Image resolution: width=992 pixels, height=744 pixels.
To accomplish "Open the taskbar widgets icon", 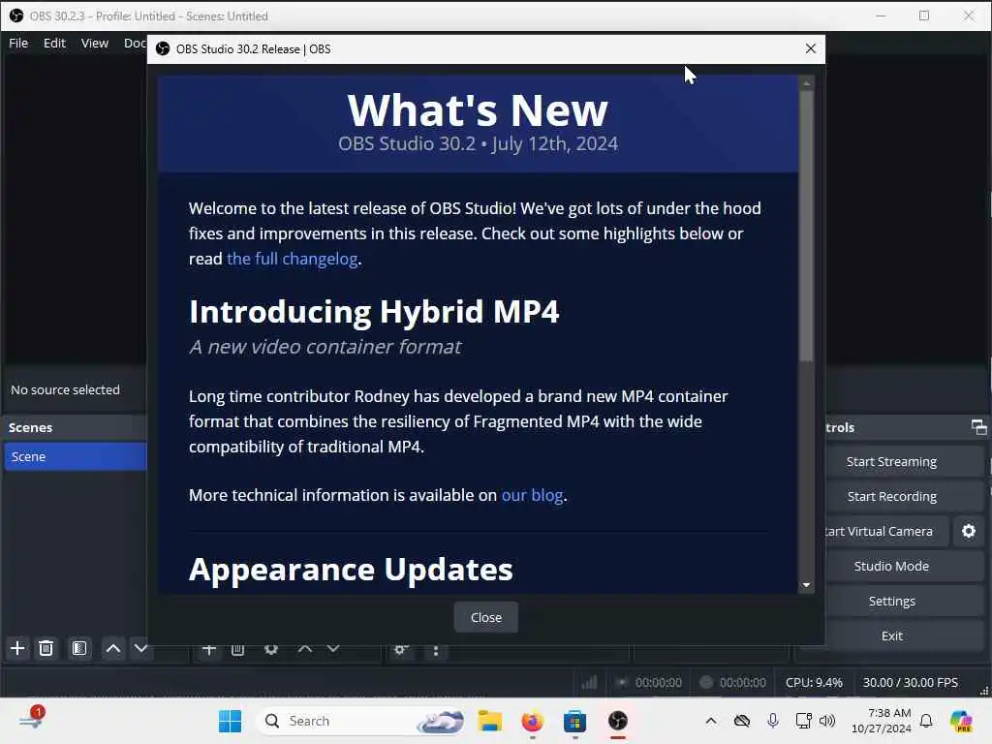I will (30, 720).
